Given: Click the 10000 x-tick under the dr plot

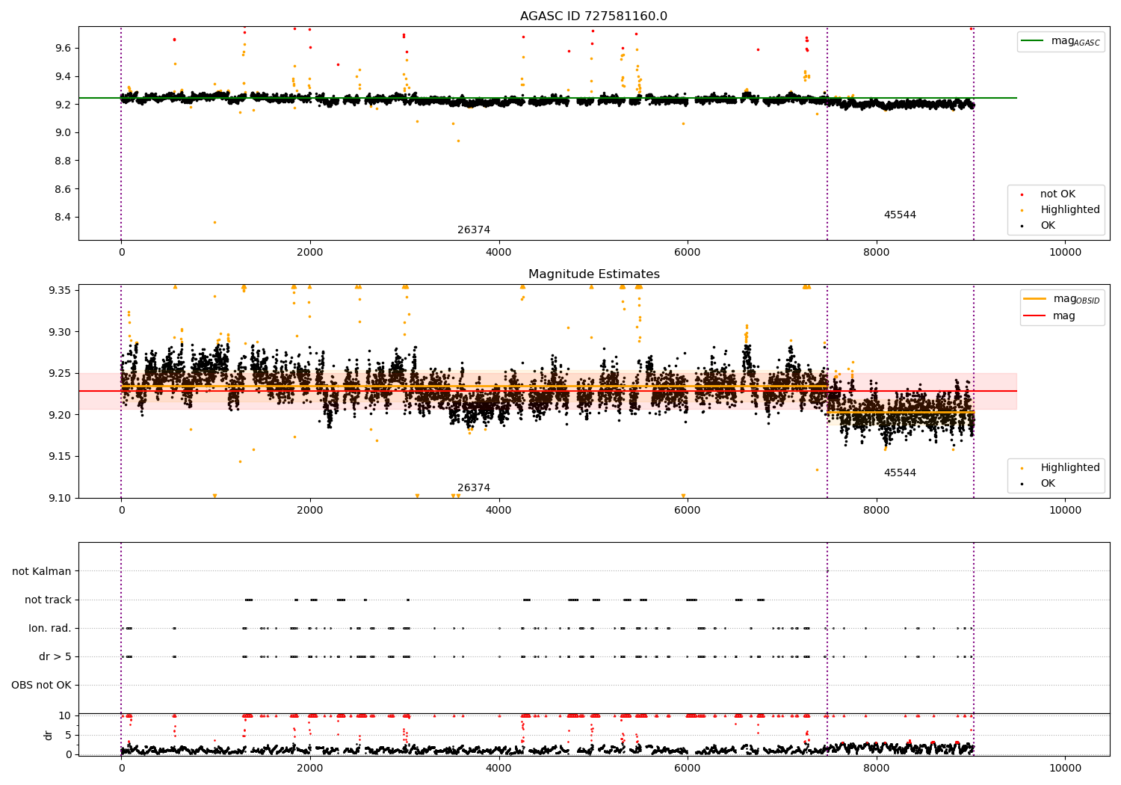Looking at the screenshot, I should tap(1065, 767).
